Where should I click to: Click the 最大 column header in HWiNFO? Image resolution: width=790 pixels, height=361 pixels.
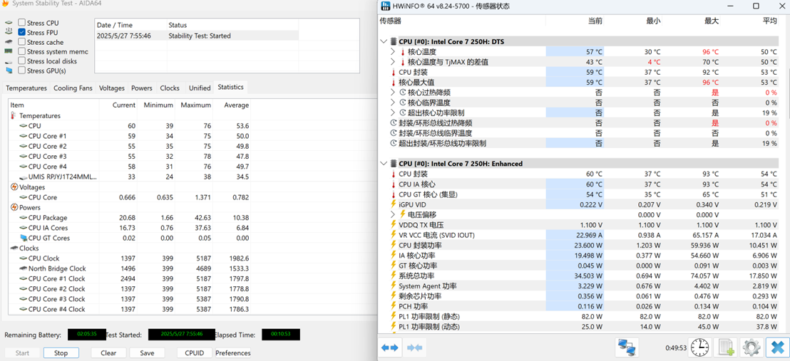tap(712, 21)
